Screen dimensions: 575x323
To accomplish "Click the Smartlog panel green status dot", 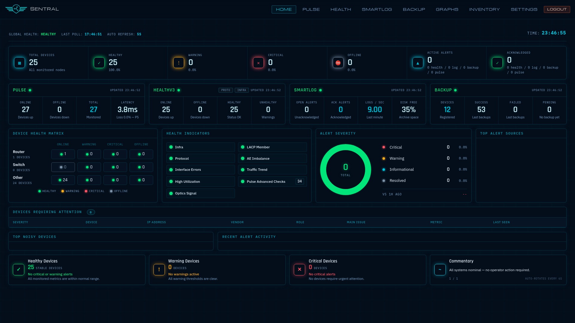I will 320,90.
